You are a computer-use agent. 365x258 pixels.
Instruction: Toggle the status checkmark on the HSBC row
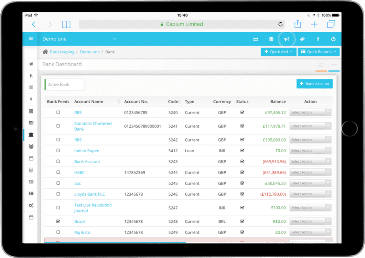pyautogui.click(x=242, y=172)
